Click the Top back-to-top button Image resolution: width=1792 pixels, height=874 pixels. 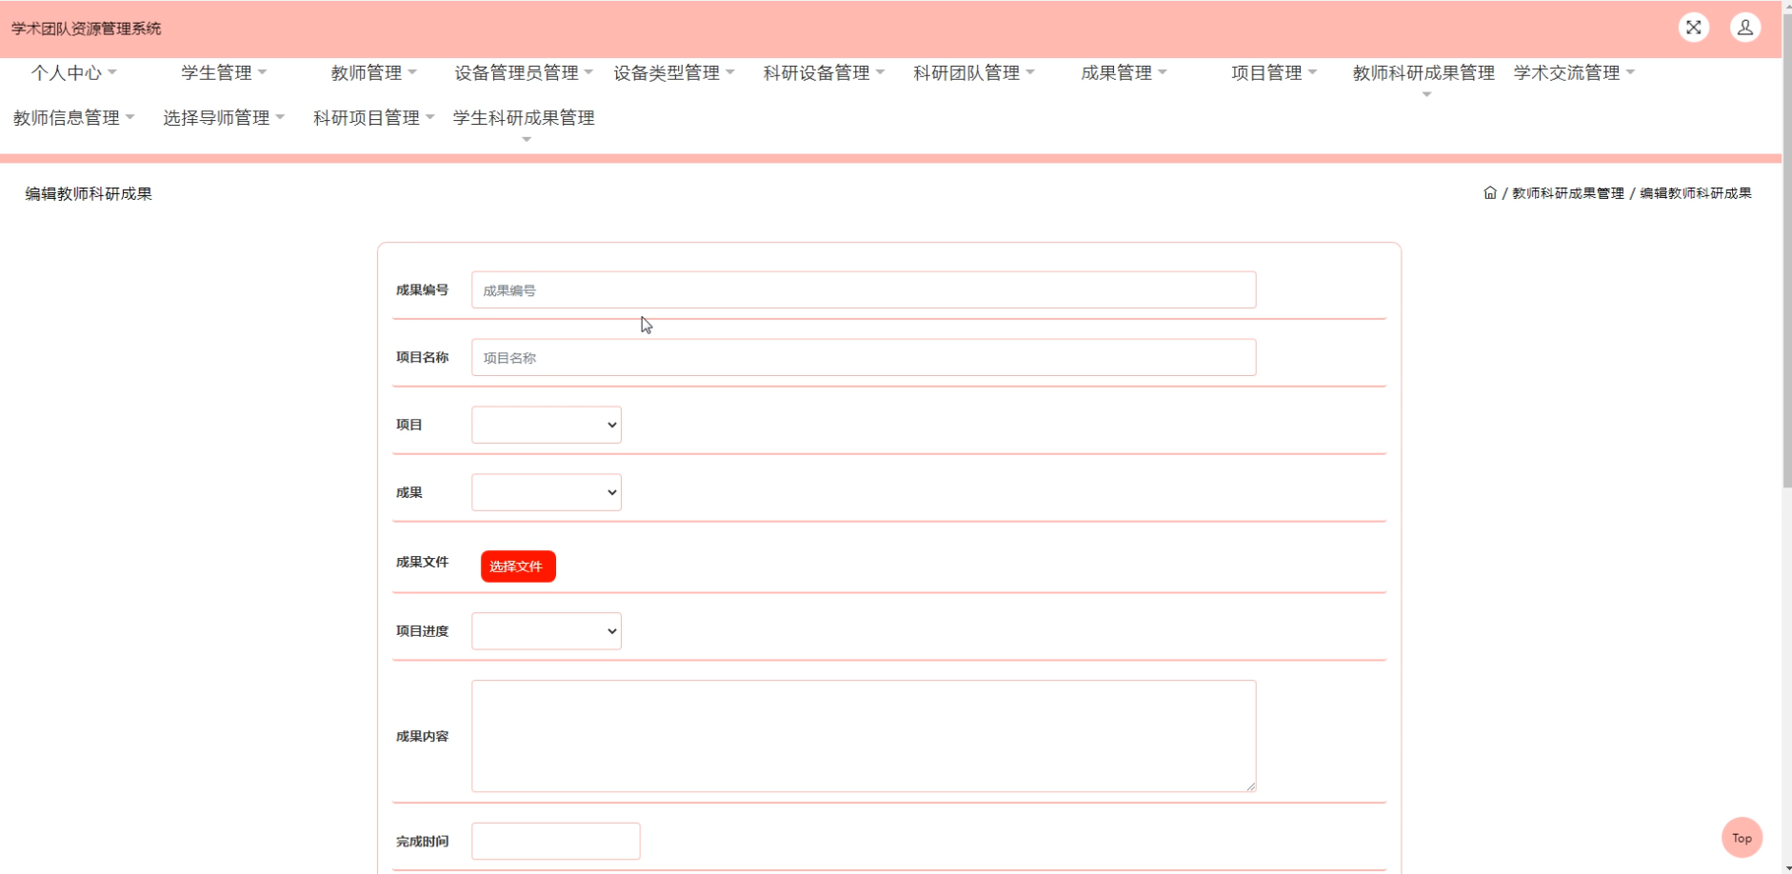[1742, 838]
